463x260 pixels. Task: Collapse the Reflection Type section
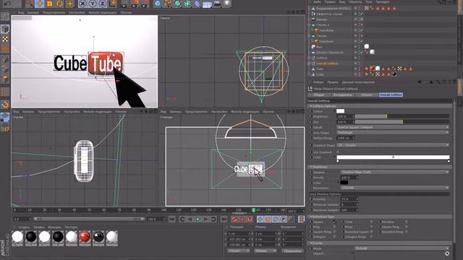pyautogui.click(x=310, y=217)
